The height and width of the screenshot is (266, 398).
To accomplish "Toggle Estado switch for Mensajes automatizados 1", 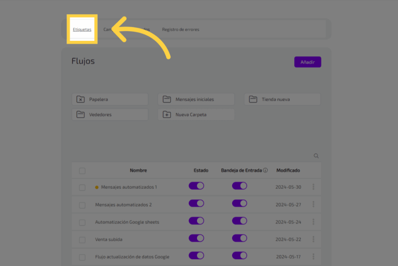I will tap(196, 186).
